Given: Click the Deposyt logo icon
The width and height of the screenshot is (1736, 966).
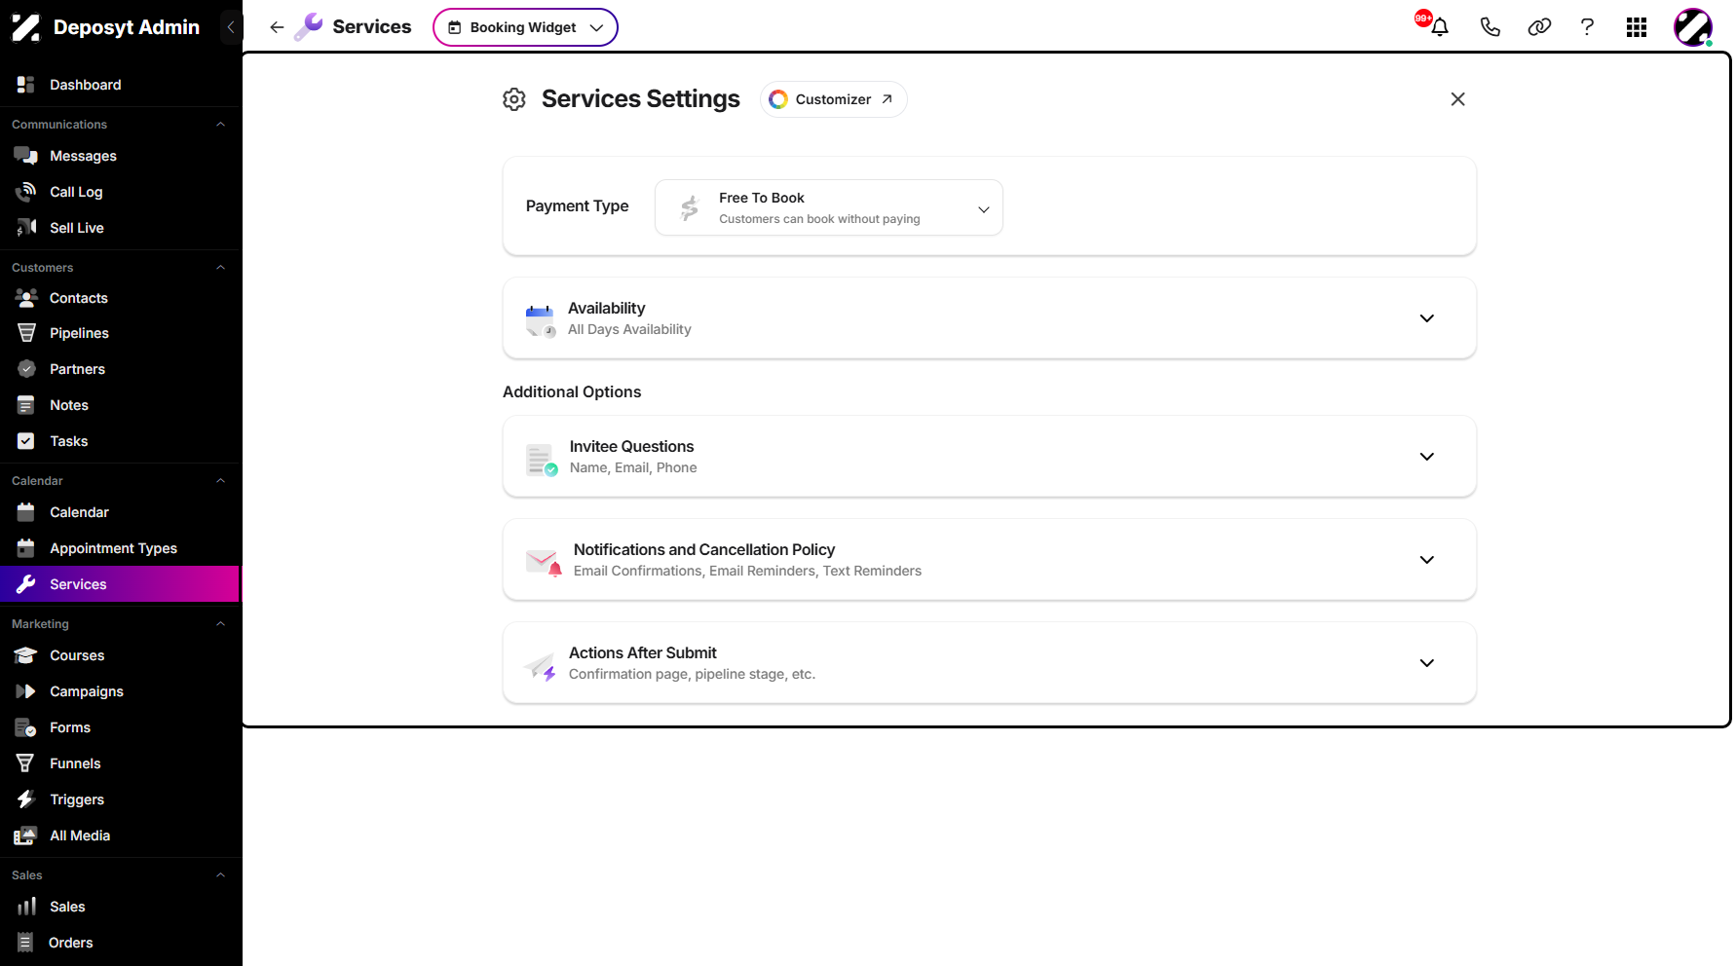Looking at the screenshot, I should (x=25, y=27).
